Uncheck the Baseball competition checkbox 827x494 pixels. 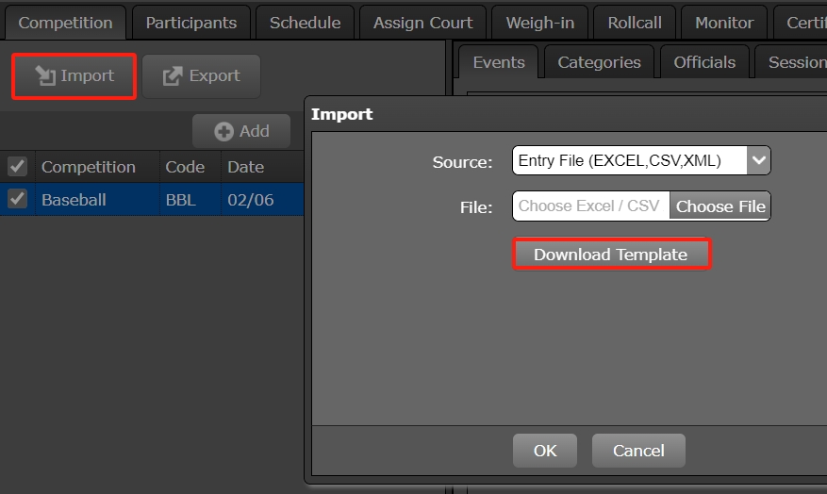click(x=17, y=200)
